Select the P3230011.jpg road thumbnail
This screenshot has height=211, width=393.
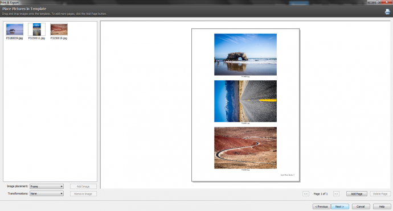pyautogui.click(x=36, y=30)
